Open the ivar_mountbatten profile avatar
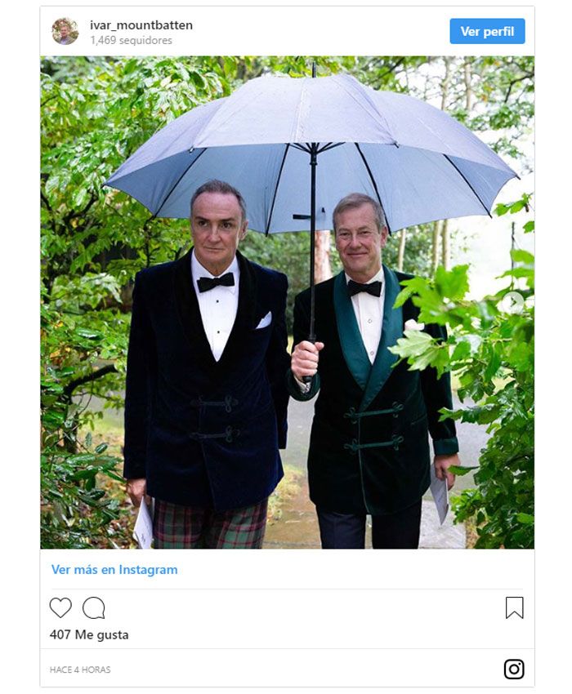572x694 pixels. (65, 31)
